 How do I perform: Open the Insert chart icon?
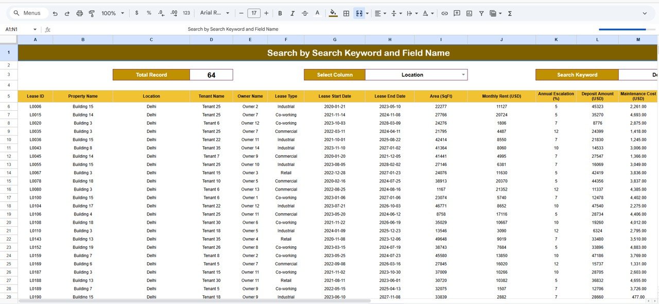pos(469,13)
